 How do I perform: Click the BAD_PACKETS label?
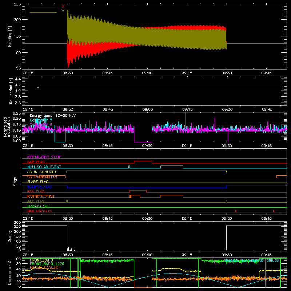pyautogui.click(x=40, y=211)
